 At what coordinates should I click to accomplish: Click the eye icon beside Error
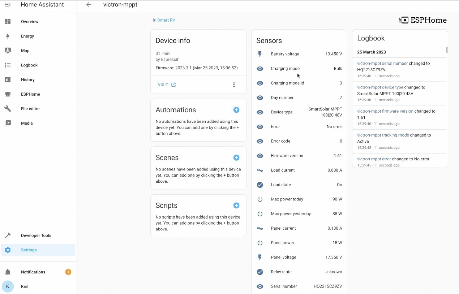point(260,127)
